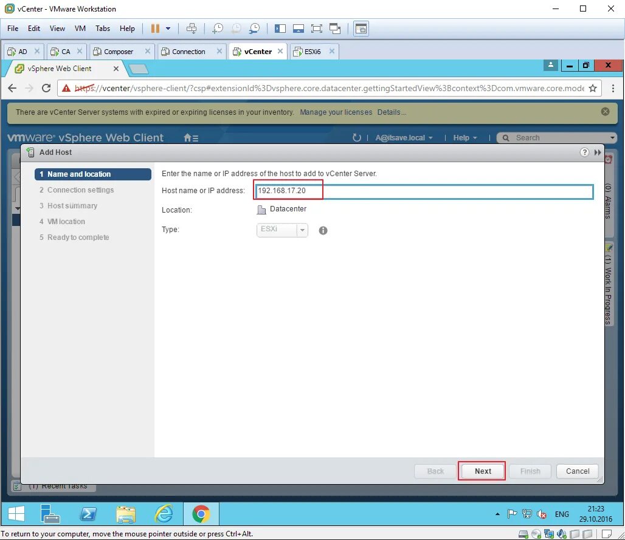The width and height of the screenshot is (625, 540).
Task: Click the Manage your licenses link
Action: 336,112
